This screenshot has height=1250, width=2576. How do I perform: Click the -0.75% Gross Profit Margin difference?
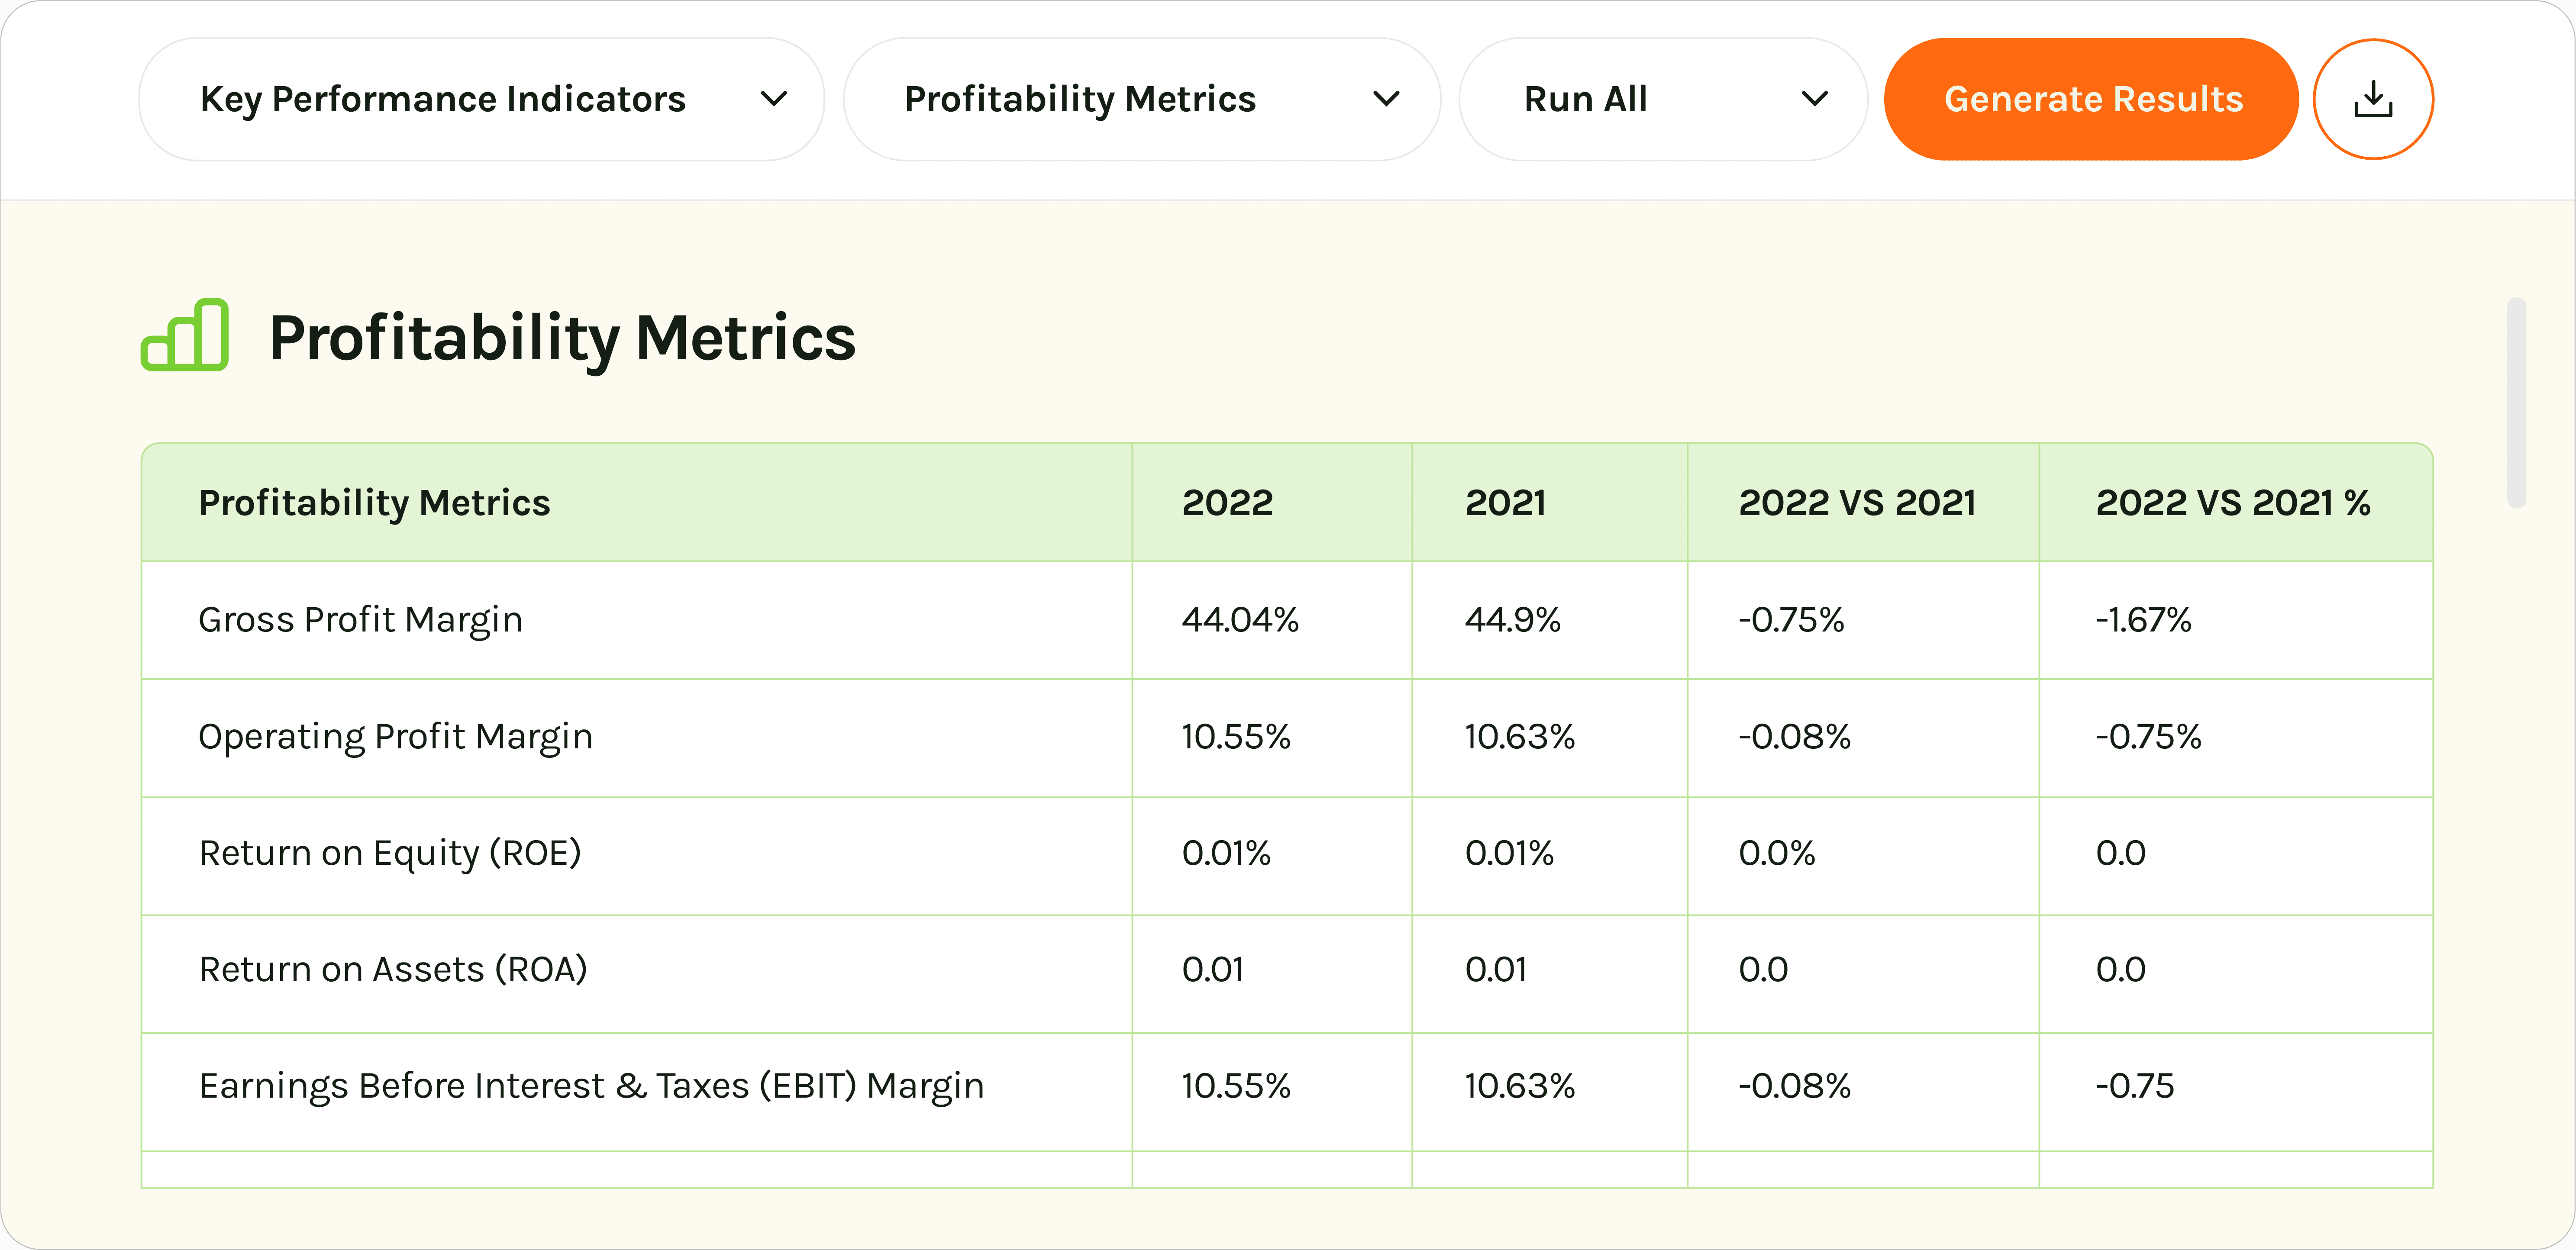pyautogui.click(x=1791, y=620)
